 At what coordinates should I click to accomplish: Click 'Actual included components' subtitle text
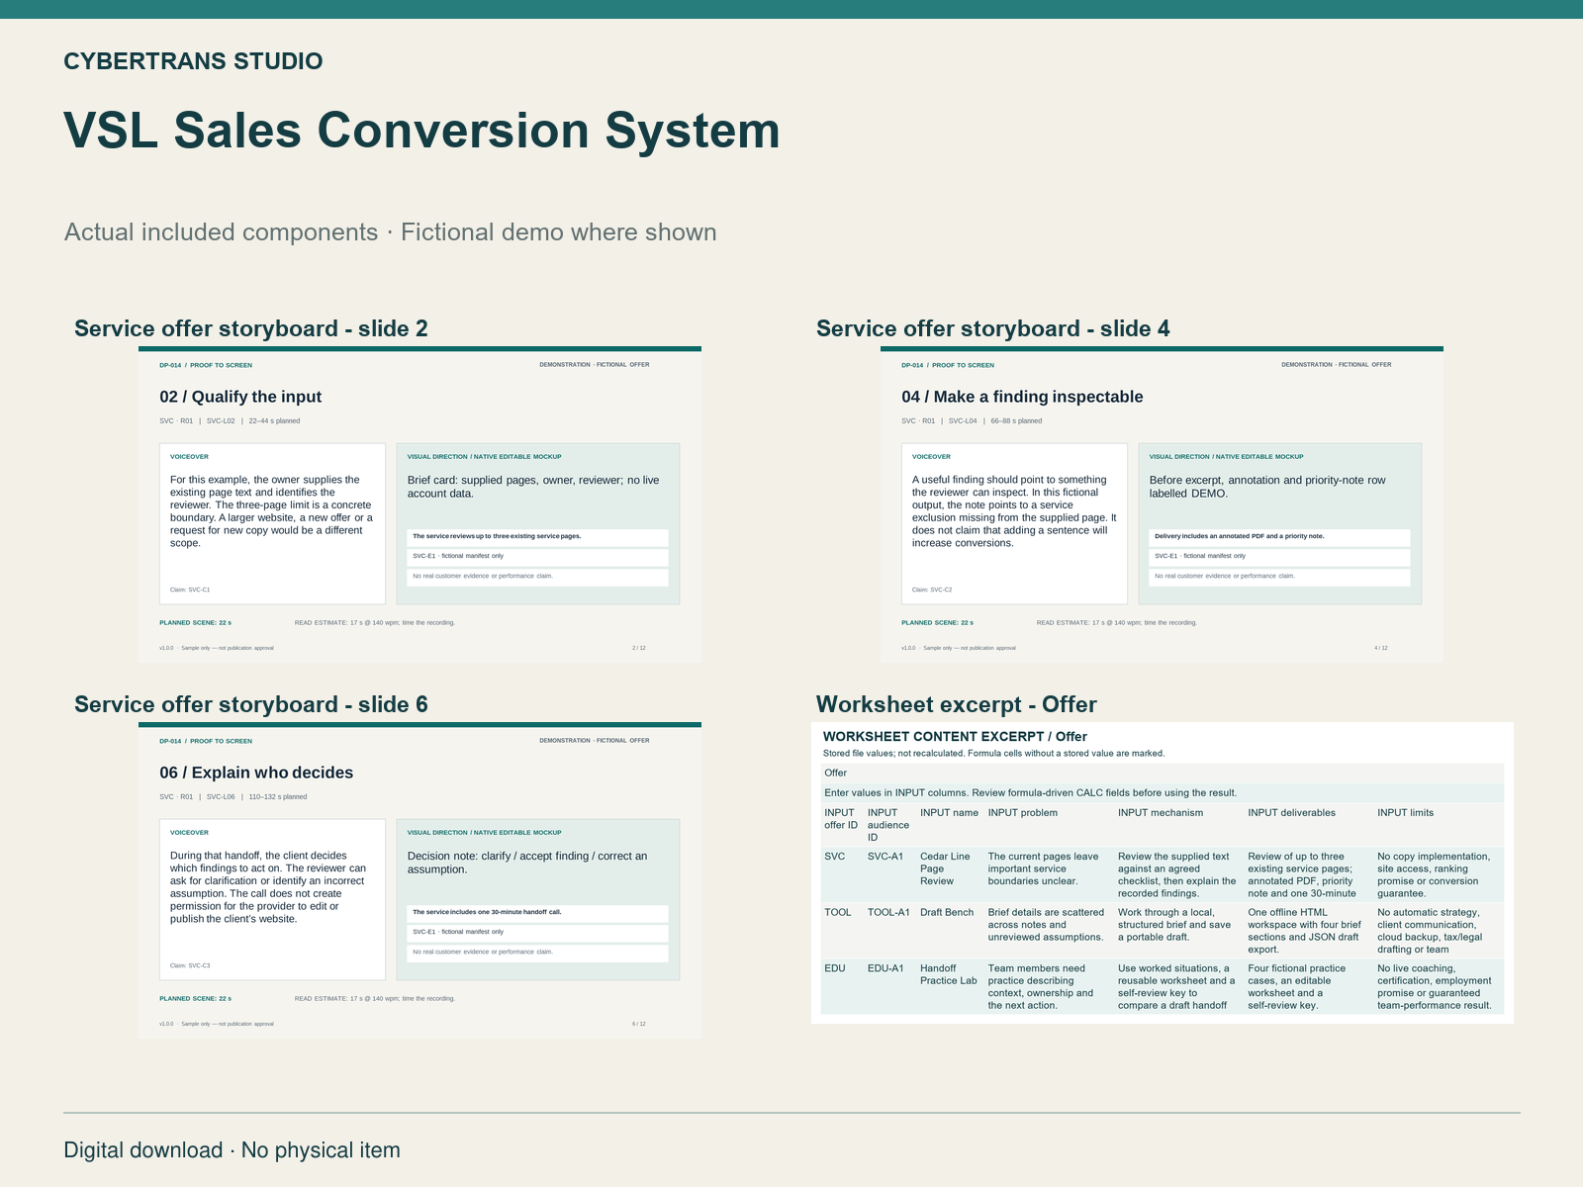[x=221, y=232]
